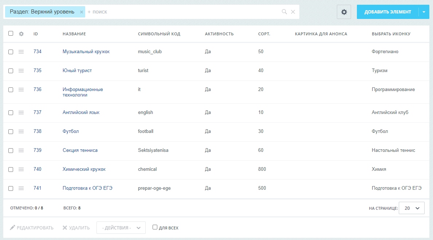Click the symbolic code 'prepar-oge-ege'

(x=154, y=188)
